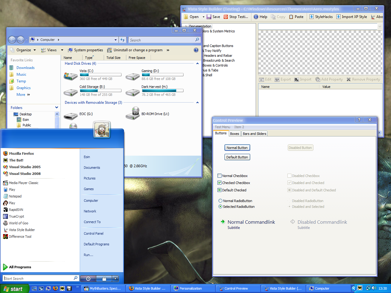
Task: Click the Normal Commandlink
Action: 248,224
